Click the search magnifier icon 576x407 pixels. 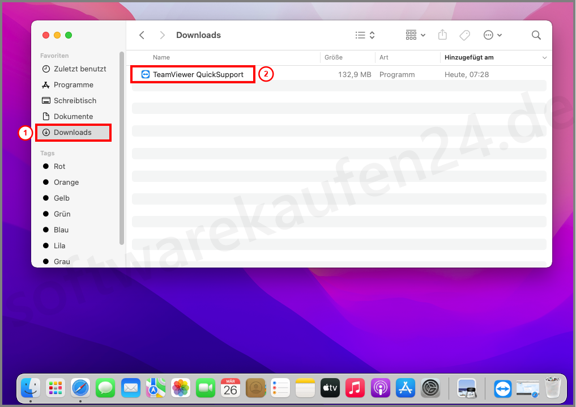pyautogui.click(x=536, y=35)
